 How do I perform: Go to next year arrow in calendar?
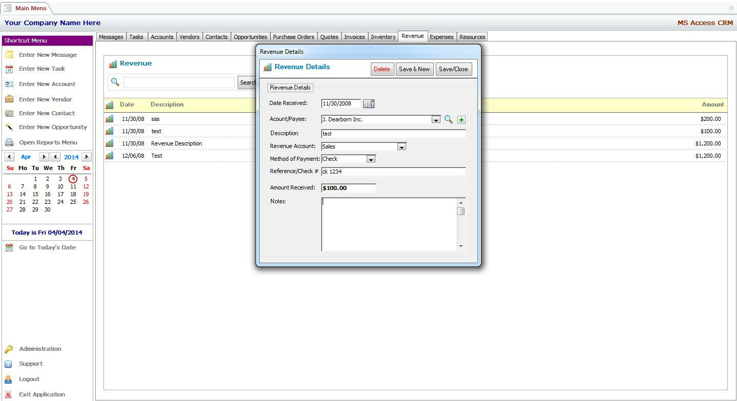pos(87,157)
